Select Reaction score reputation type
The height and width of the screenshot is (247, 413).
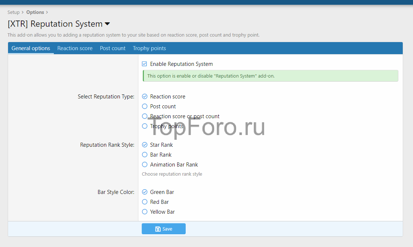click(x=145, y=97)
